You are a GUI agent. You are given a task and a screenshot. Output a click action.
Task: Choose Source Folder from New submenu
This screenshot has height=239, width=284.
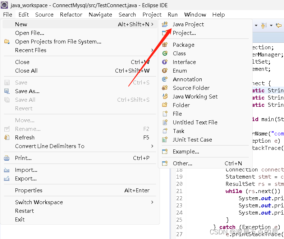click(205, 88)
